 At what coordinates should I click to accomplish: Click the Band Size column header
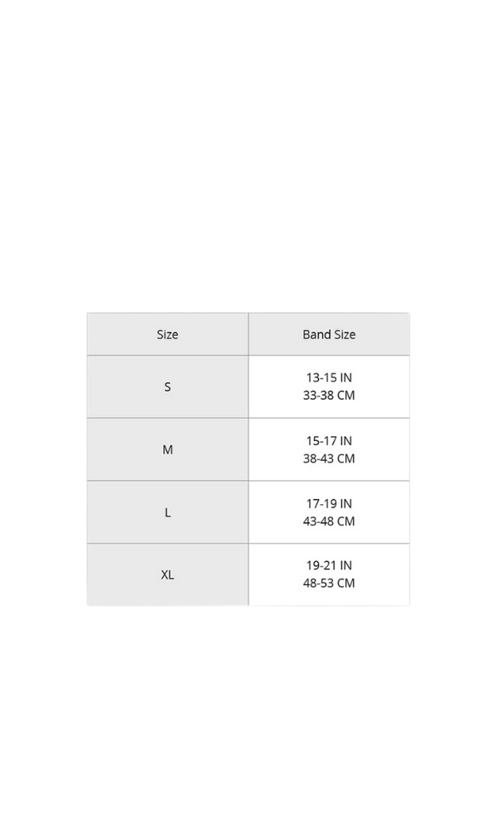[329, 335]
